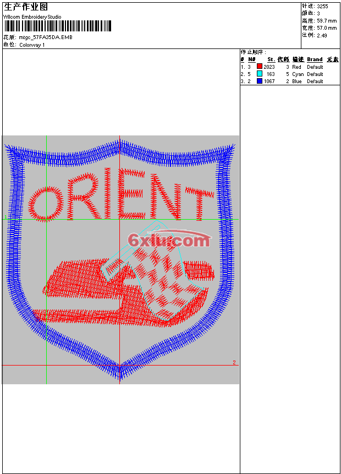Image resolution: width=341 pixels, height=474 pixels.
Task: Click Default brand in the Blue row
Action: tap(315, 81)
